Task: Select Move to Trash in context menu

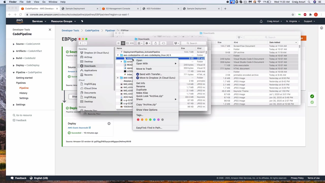Action: pos(156,69)
